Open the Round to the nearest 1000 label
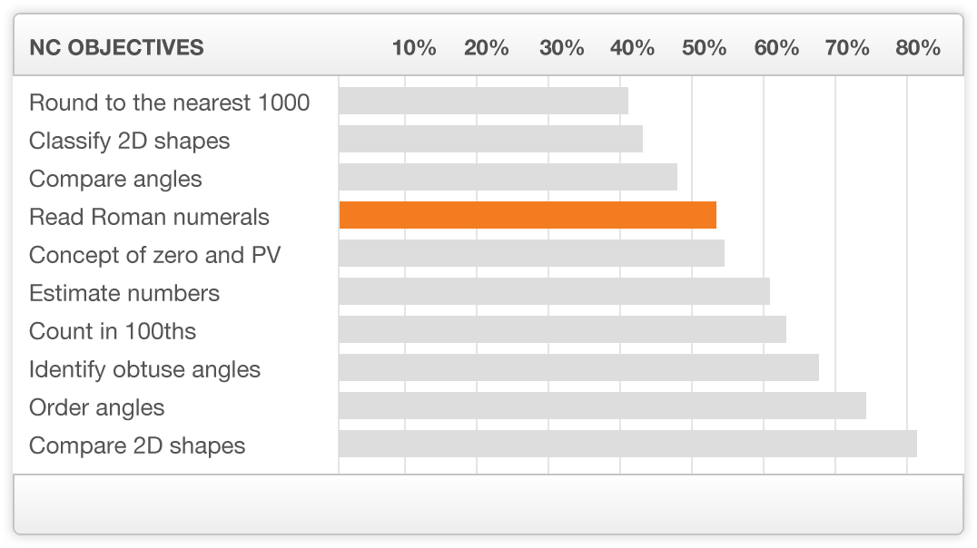This screenshot has width=977, height=548. tap(170, 103)
